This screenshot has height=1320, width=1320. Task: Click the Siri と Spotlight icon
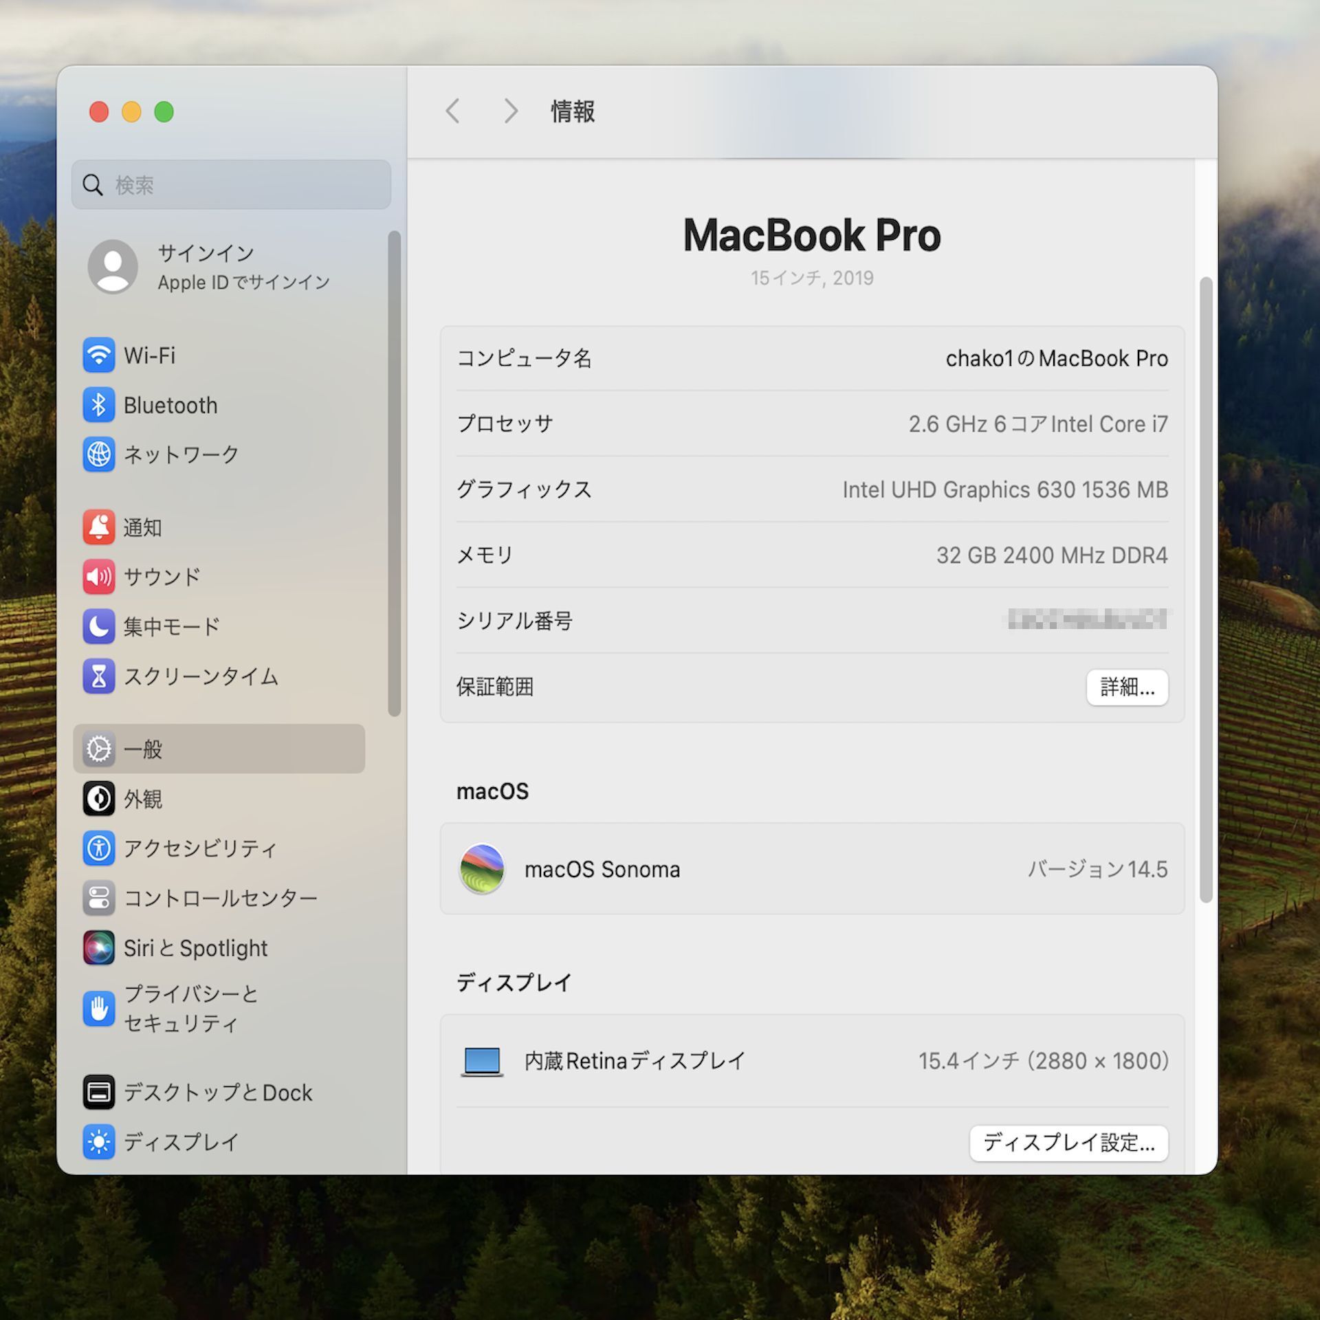point(98,948)
